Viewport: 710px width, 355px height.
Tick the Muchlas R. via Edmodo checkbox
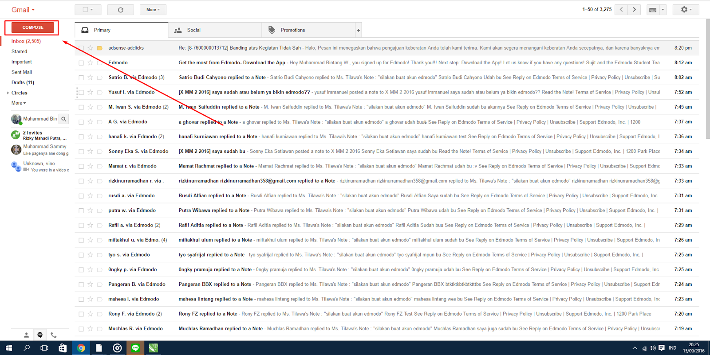[x=81, y=329]
